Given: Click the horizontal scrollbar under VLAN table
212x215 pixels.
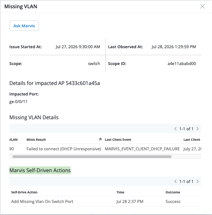Looking at the screenshot, I should [x=92, y=157].
